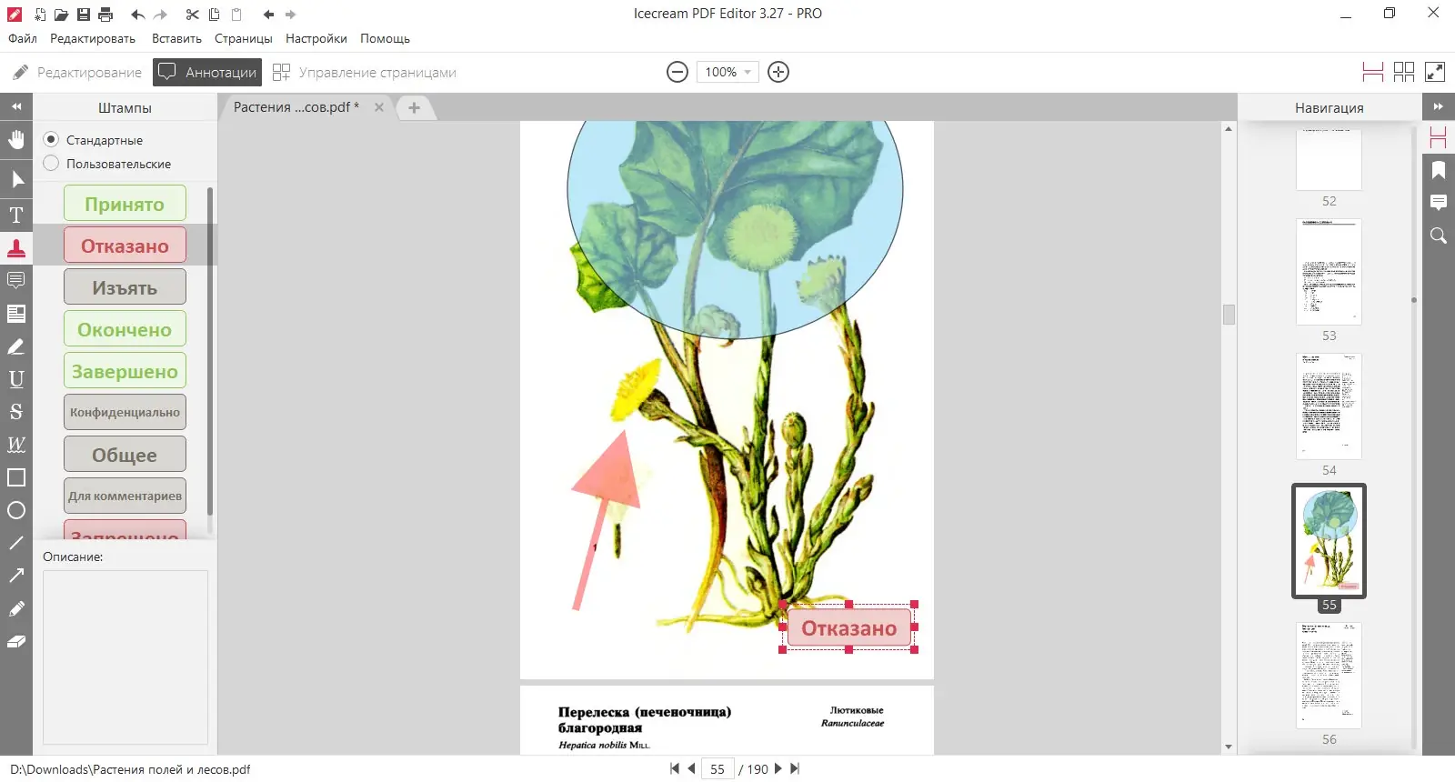Choose the Конфиденциально stamp

click(x=125, y=413)
